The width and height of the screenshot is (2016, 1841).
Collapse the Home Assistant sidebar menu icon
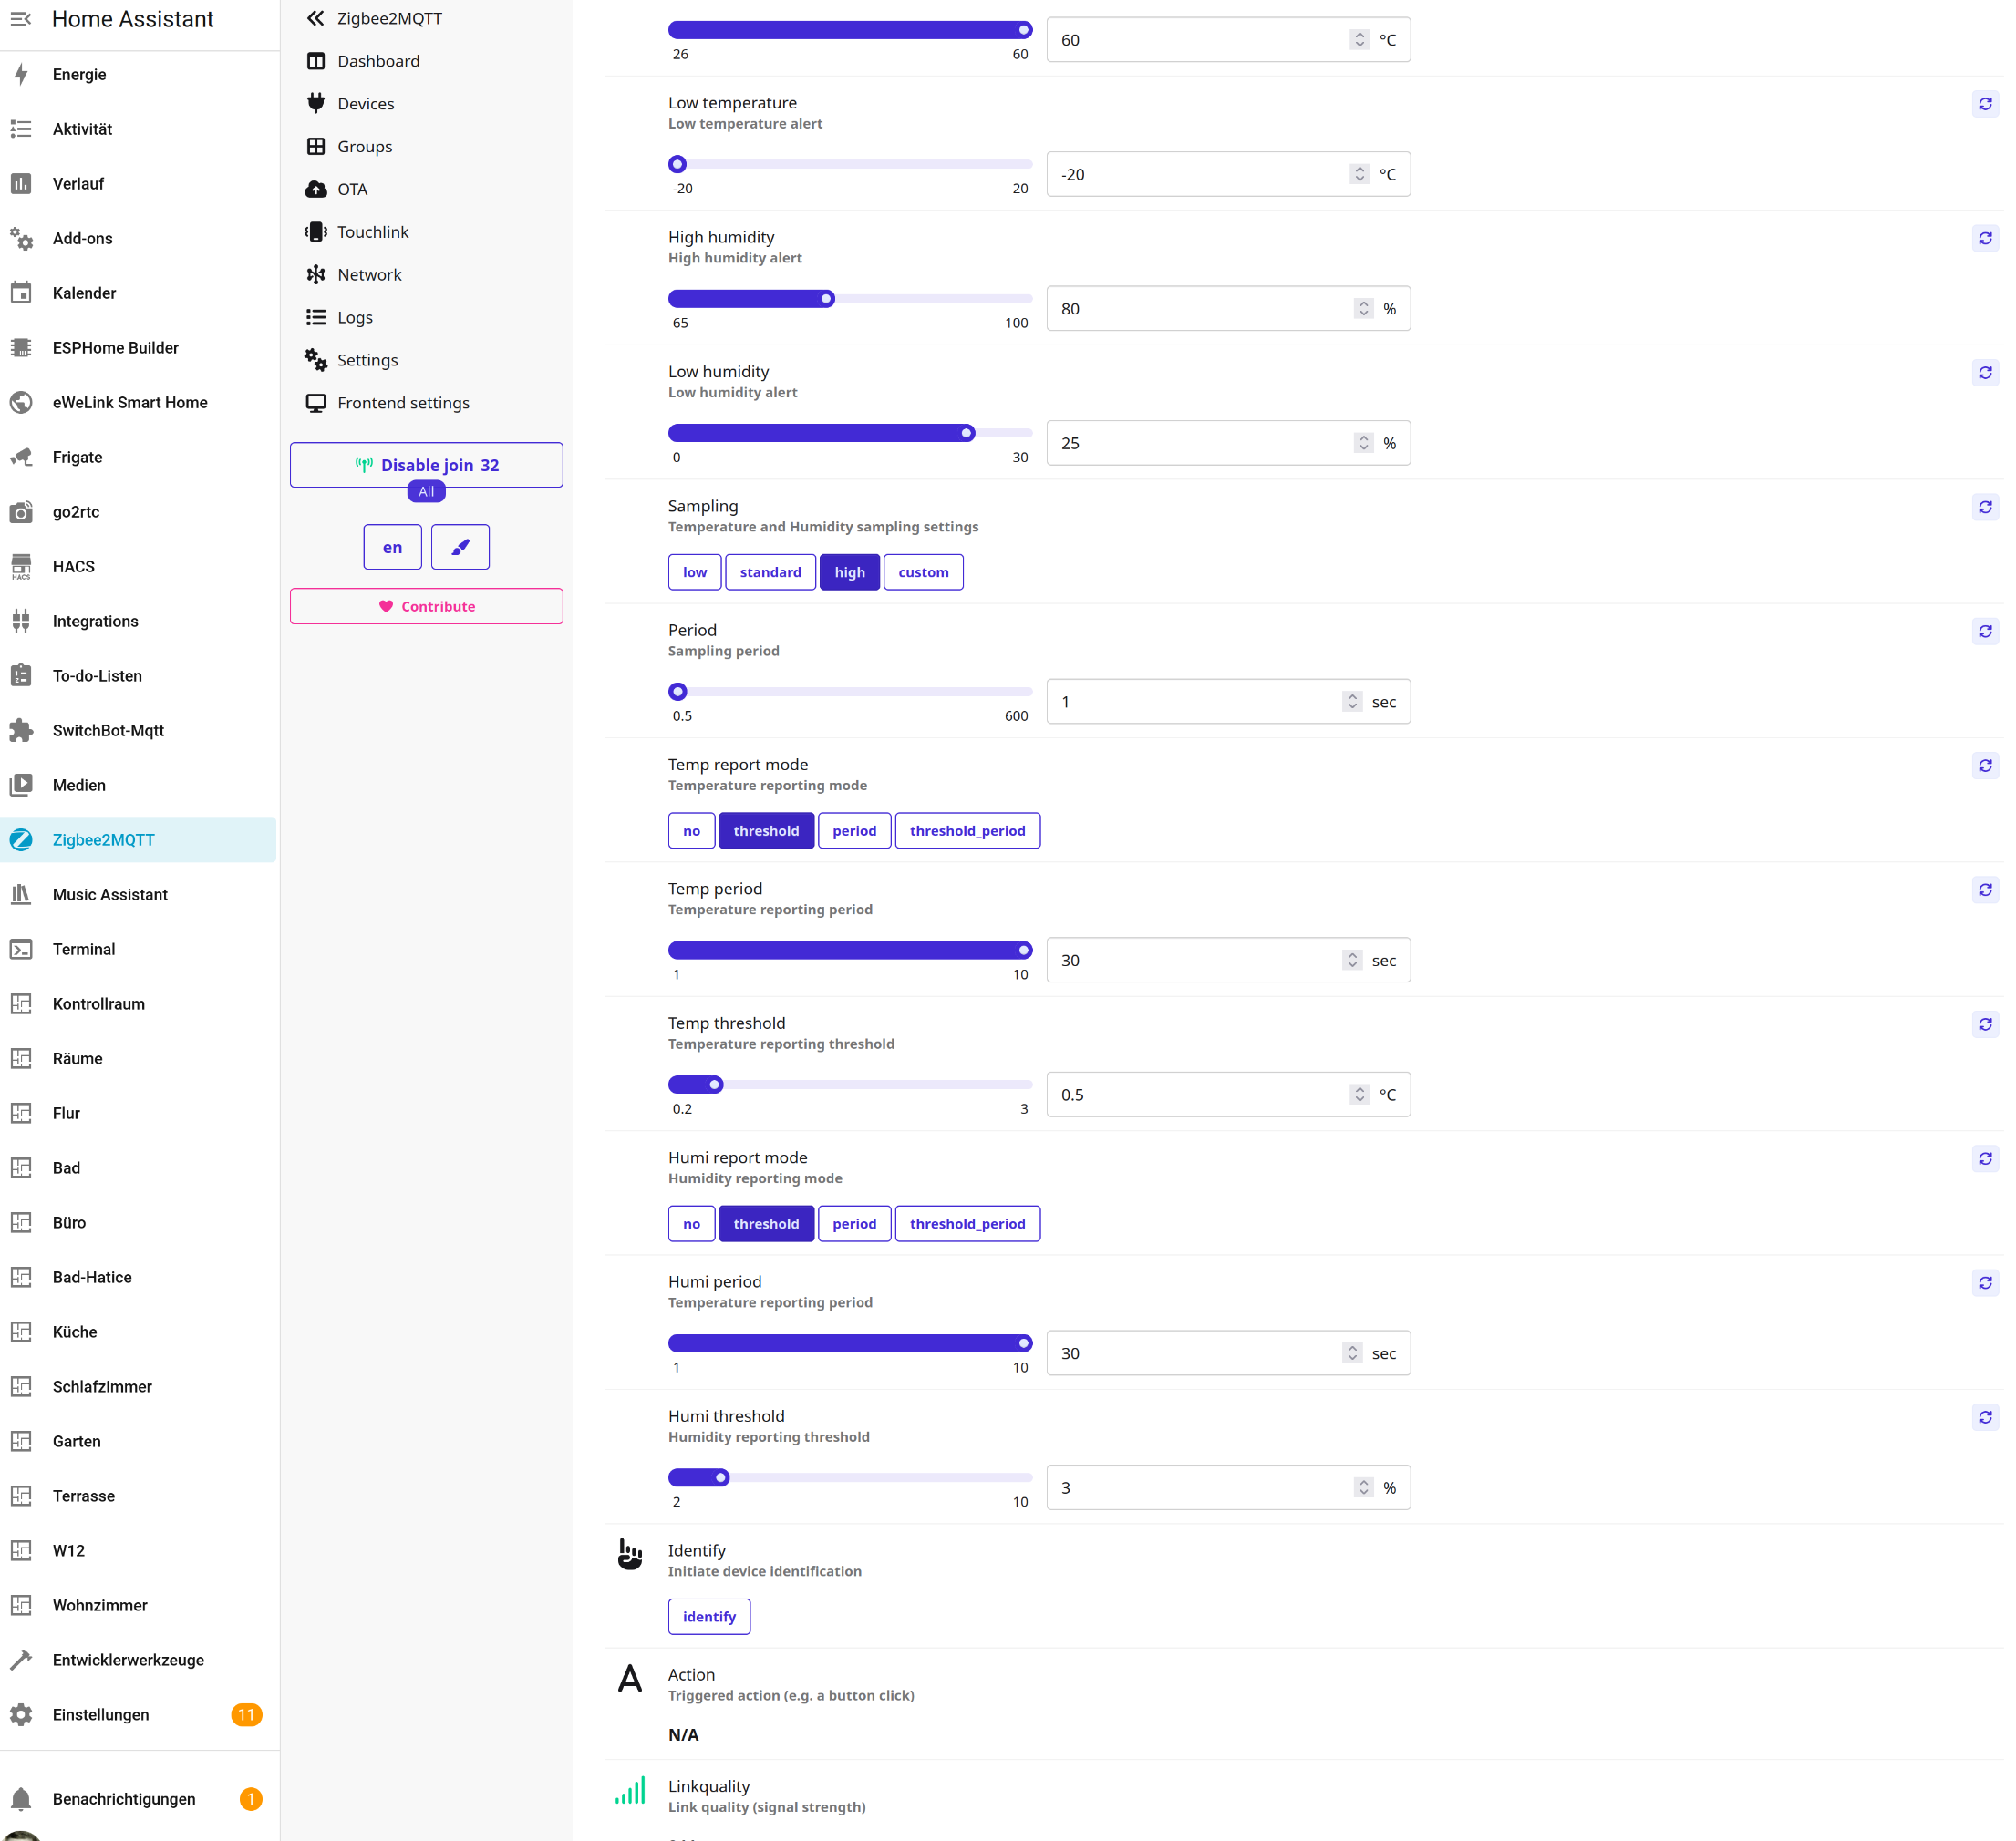coord(21,19)
